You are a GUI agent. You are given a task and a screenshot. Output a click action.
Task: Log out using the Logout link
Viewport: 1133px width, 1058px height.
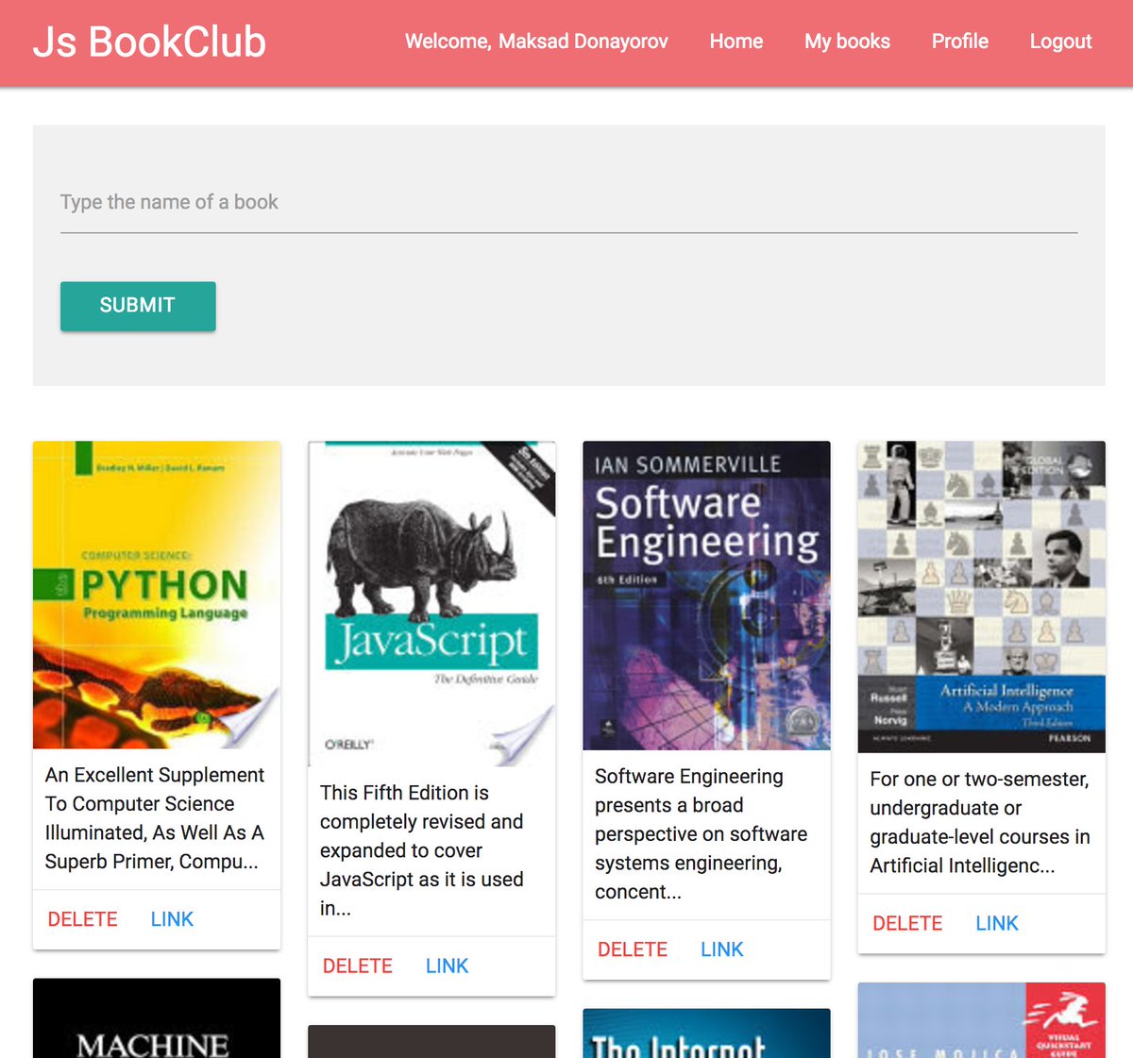click(x=1060, y=42)
